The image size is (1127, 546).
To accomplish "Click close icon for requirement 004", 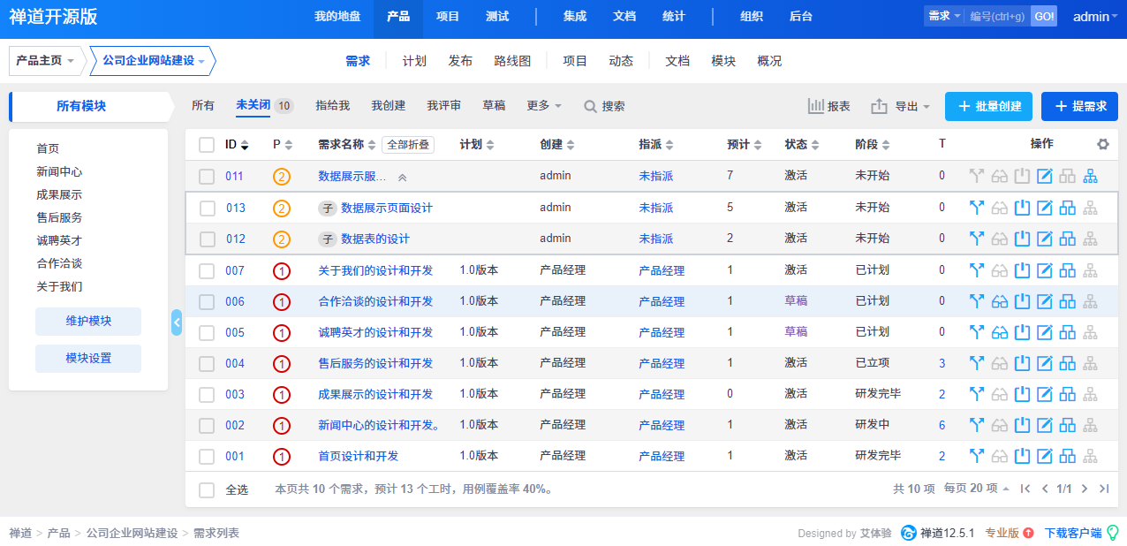I will coord(1022,363).
